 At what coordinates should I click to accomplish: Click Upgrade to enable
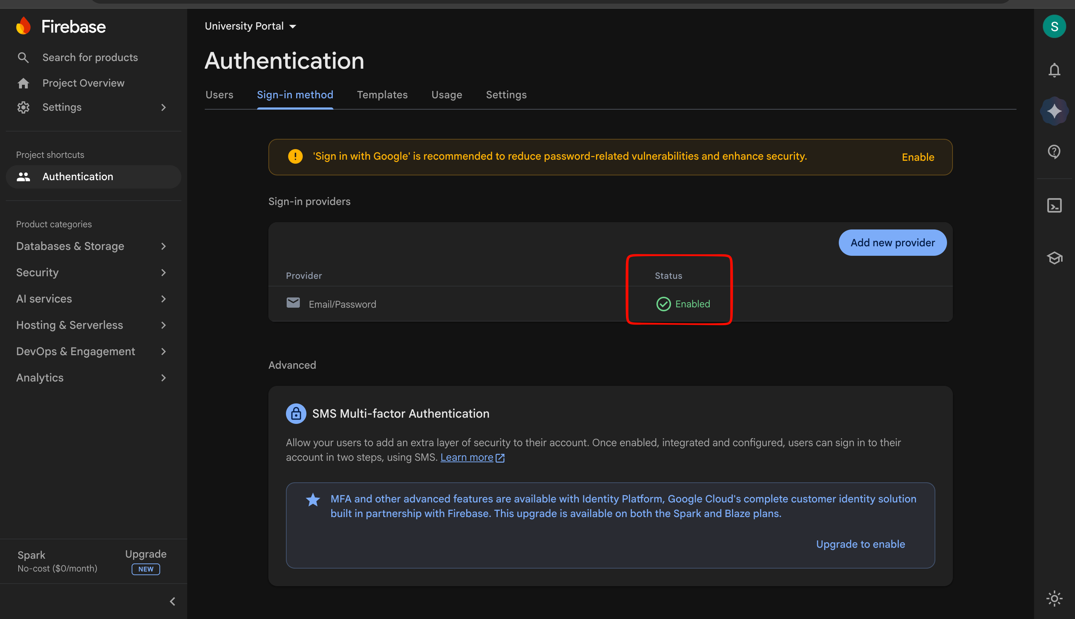pyautogui.click(x=860, y=544)
